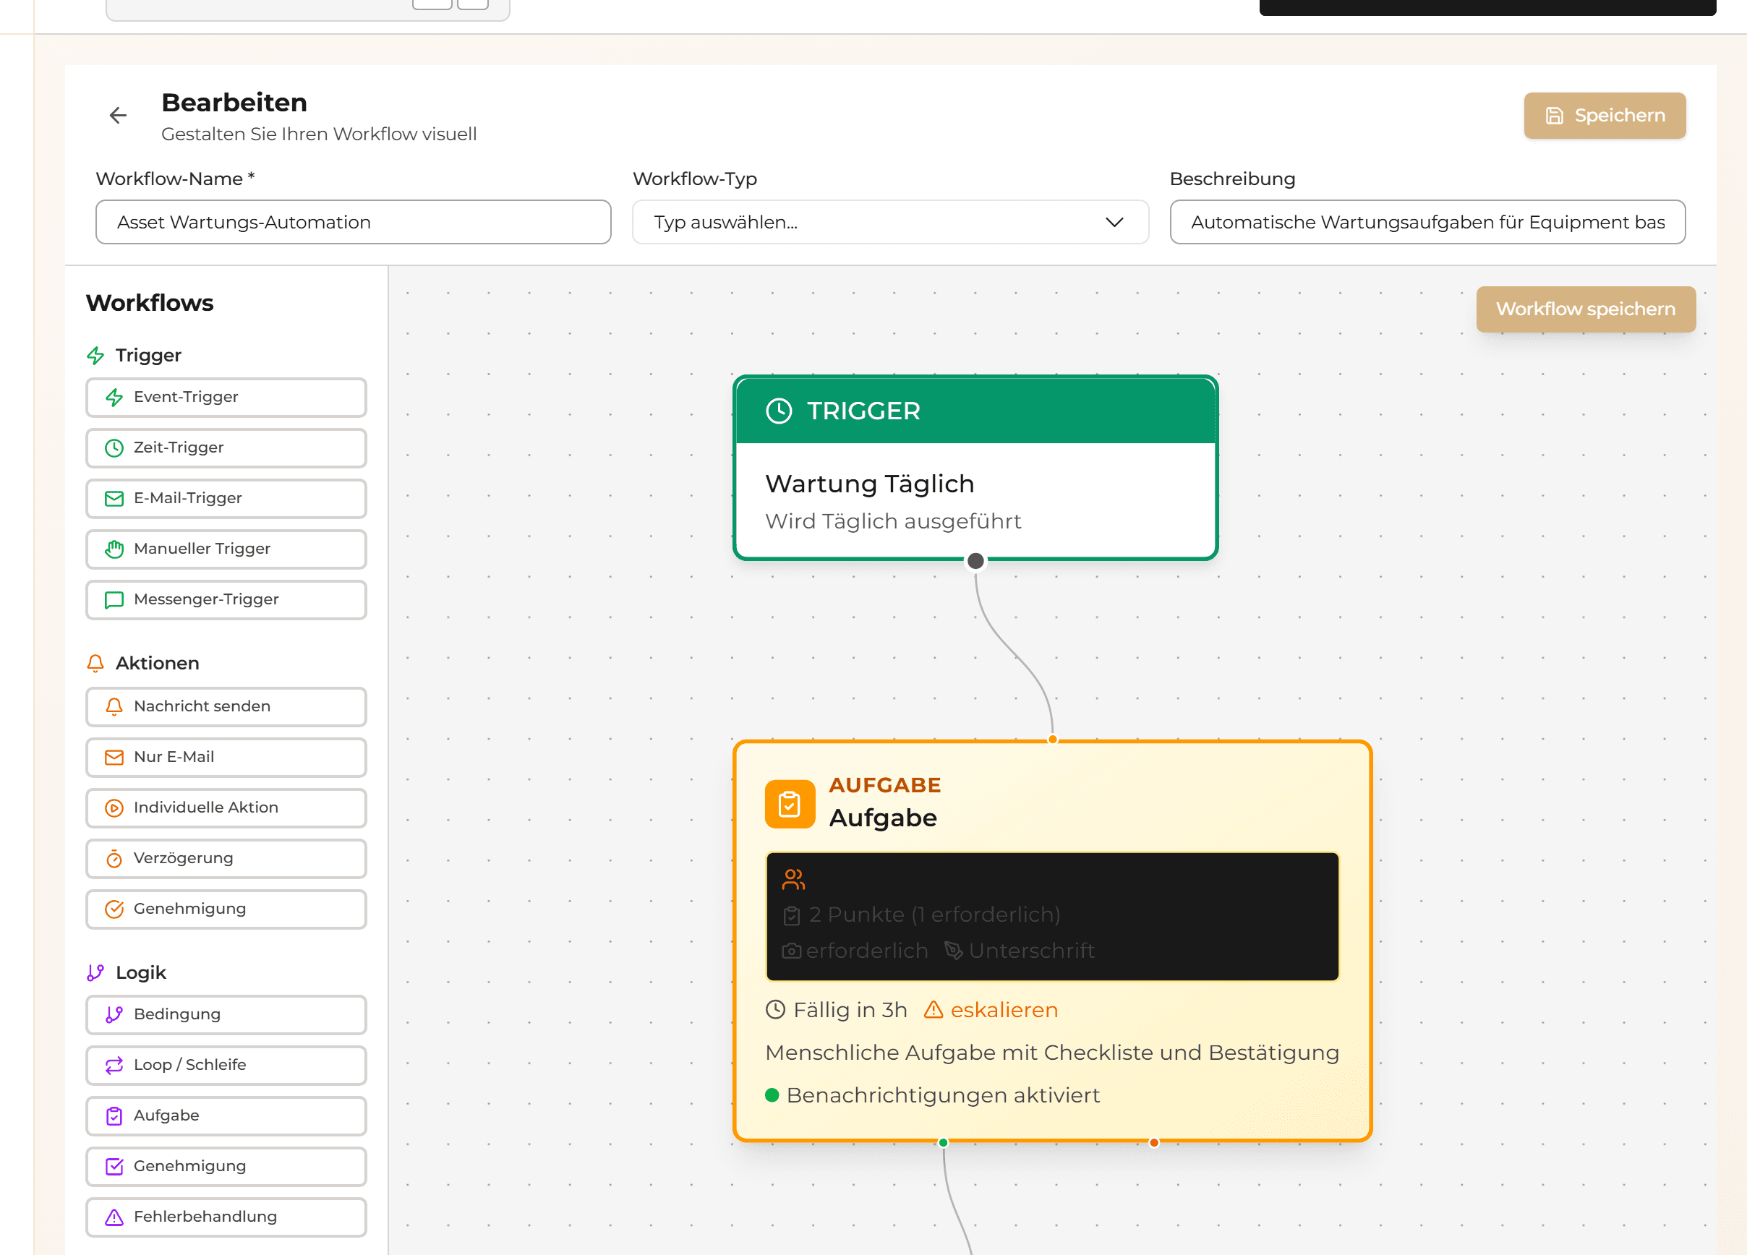Click the eskalieren link on the task node

coord(1004,1010)
